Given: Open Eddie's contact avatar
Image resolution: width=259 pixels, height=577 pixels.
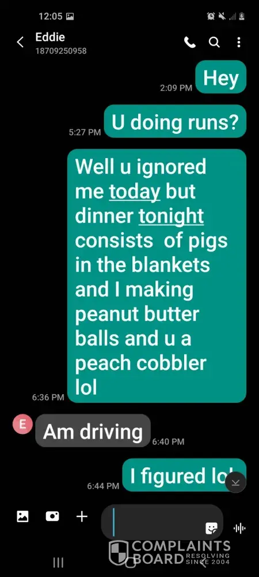Looking at the screenshot, I should coord(23,424).
